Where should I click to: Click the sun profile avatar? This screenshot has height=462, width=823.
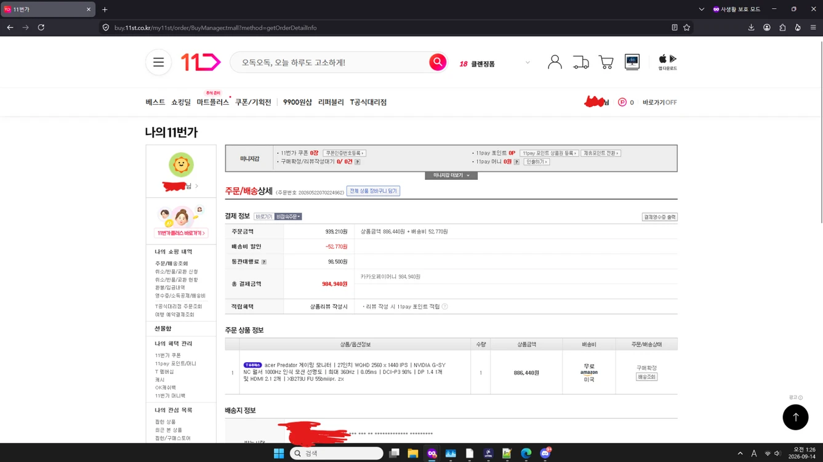click(x=181, y=164)
